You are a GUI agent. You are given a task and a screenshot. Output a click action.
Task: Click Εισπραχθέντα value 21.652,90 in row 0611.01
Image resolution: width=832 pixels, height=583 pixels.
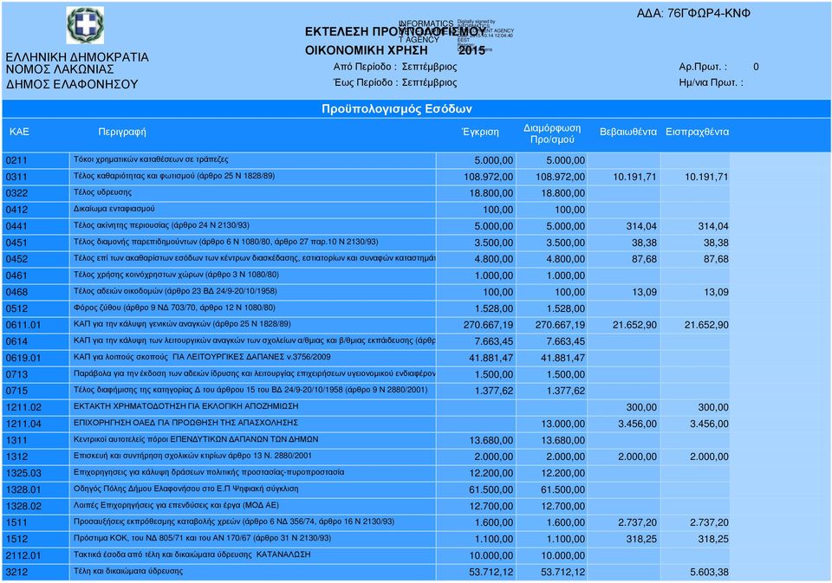[x=706, y=325]
